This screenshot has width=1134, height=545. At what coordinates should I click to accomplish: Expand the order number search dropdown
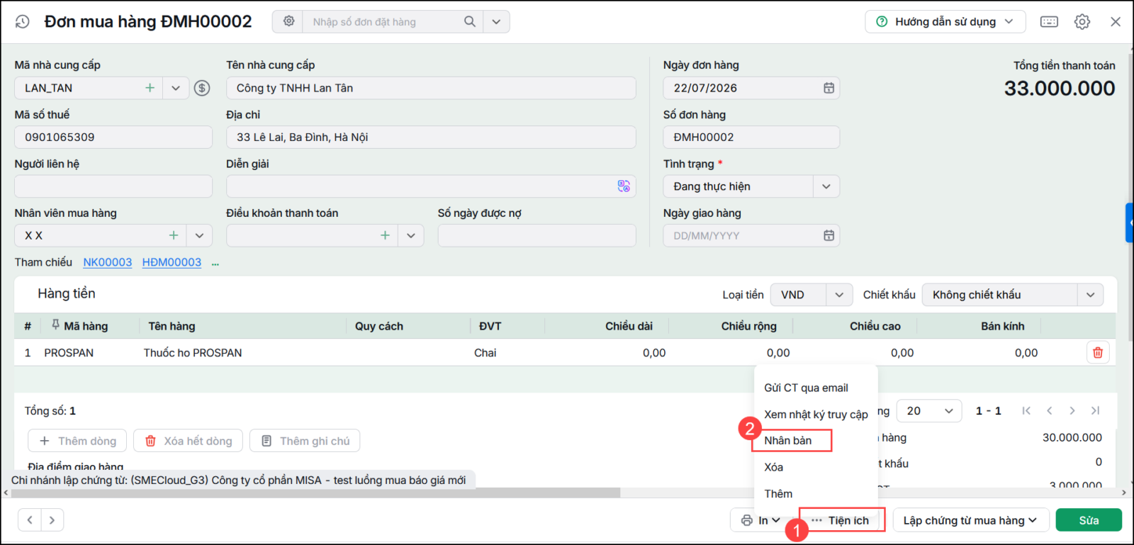pyautogui.click(x=496, y=21)
